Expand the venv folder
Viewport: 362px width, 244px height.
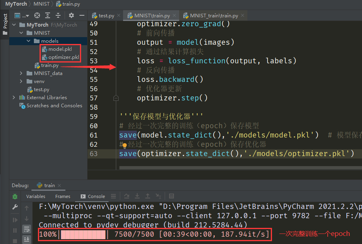coord(21,81)
